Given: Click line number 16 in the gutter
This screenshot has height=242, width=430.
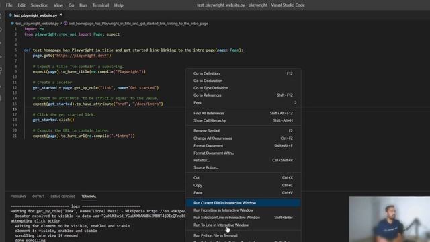Looking at the screenshot, I should pyautogui.click(x=15, y=109).
